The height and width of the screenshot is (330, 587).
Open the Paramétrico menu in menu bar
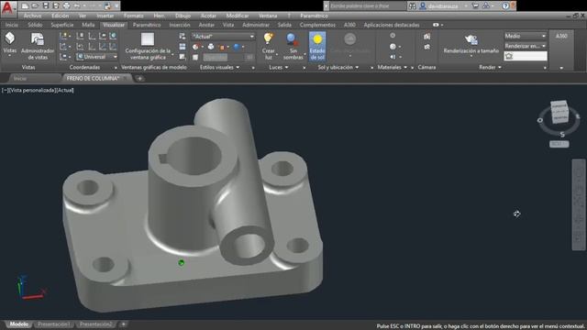(314, 16)
